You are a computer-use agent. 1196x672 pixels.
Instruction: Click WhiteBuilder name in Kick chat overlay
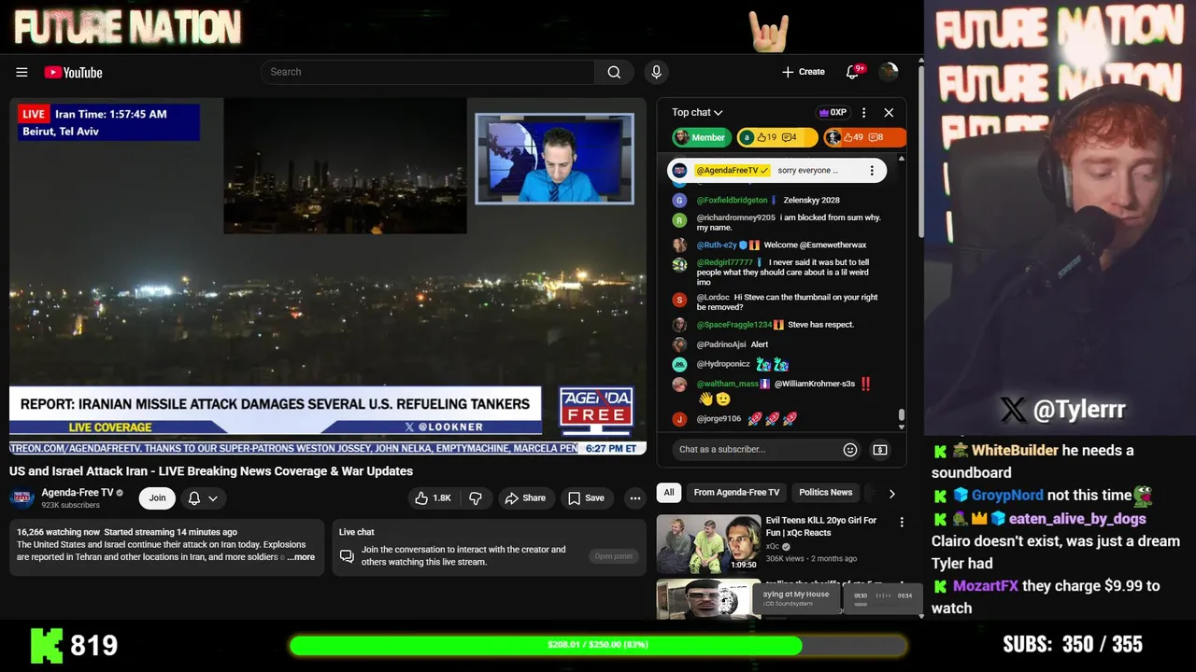point(1015,451)
